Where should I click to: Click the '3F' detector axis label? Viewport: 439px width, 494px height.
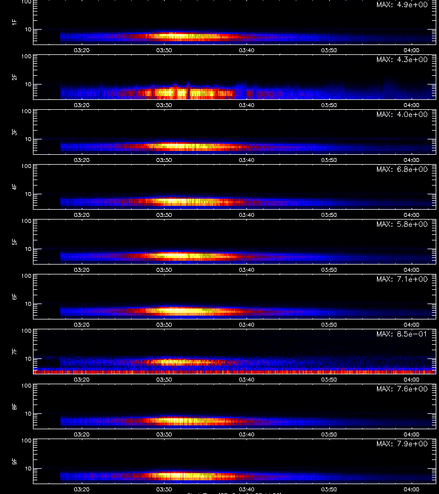[x=14, y=132]
